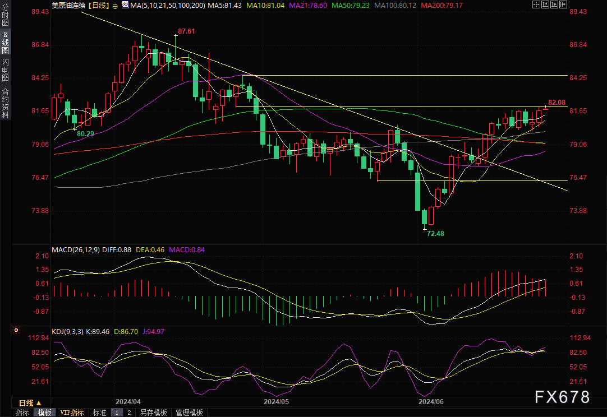Open the 闪电图 sidebar tab
Viewport: 607px width, 417px height.
[5, 70]
